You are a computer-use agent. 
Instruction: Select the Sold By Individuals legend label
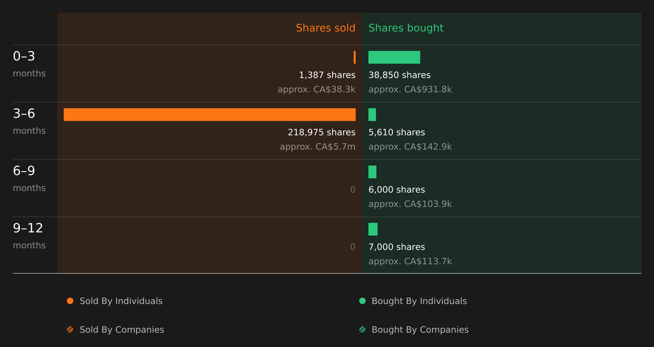coord(121,301)
